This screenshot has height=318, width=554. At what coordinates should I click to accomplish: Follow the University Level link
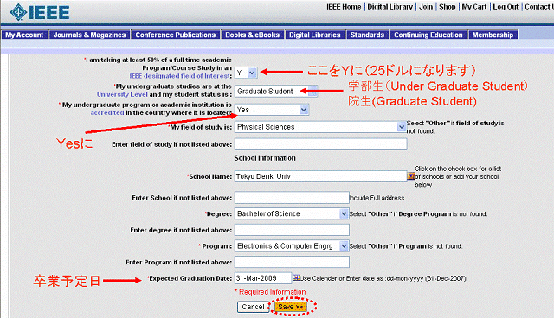tap(122, 94)
